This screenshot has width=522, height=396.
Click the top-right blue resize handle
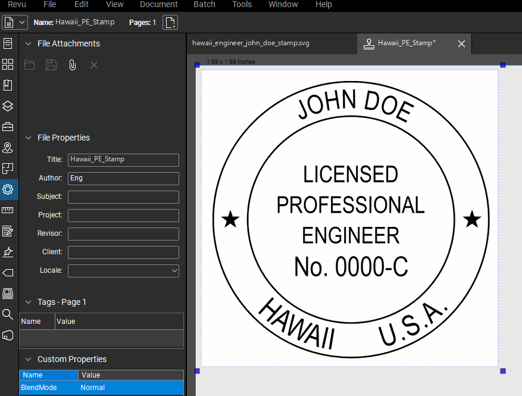503,65
